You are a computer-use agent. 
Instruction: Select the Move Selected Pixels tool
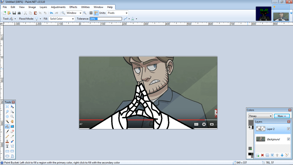coord(12,107)
